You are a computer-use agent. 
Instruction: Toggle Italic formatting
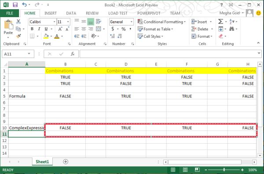(39, 29)
